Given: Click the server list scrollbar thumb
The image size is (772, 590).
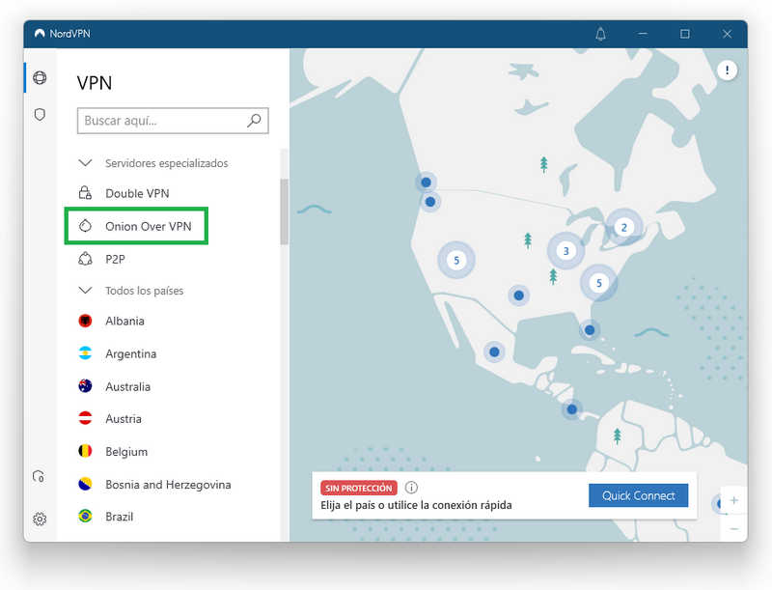Looking at the screenshot, I should pyautogui.click(x=284, y=211).
